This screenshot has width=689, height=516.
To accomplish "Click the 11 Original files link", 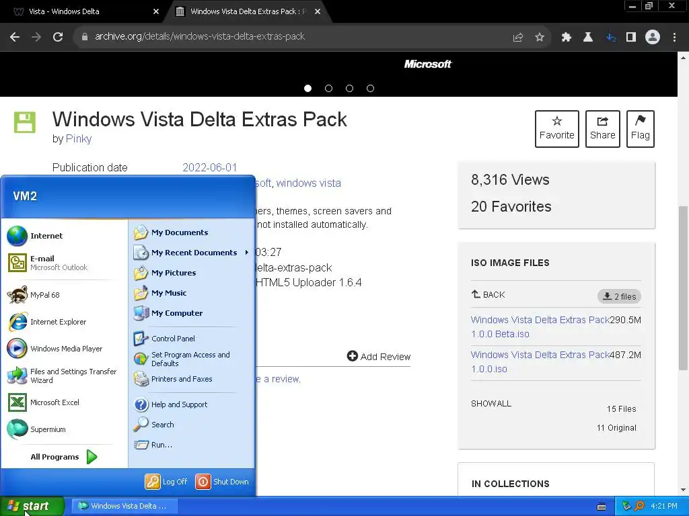I will coord(616,427).
